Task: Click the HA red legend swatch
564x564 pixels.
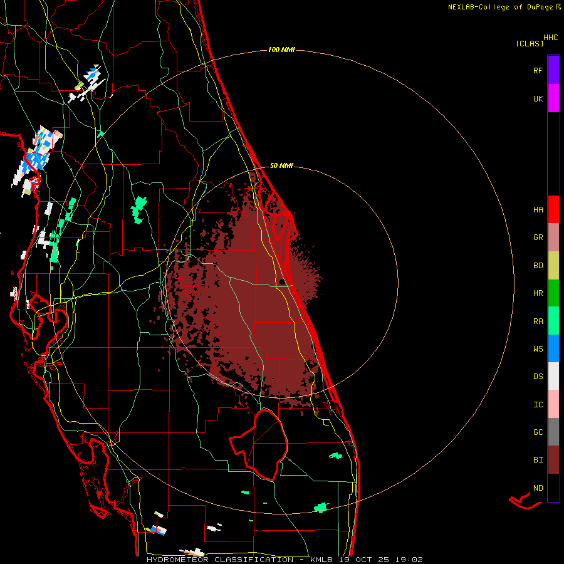Action: [x=553, y=209]
